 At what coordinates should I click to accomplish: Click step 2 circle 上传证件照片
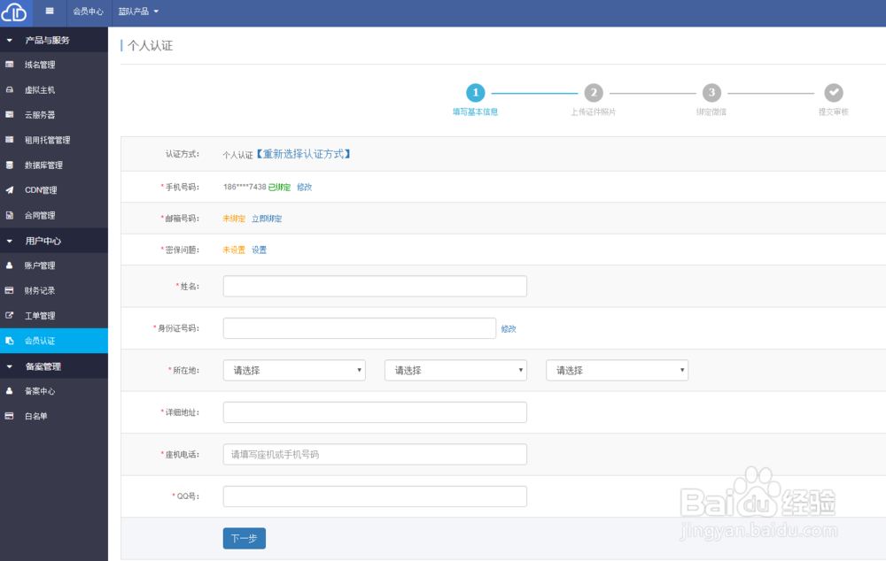594,93
